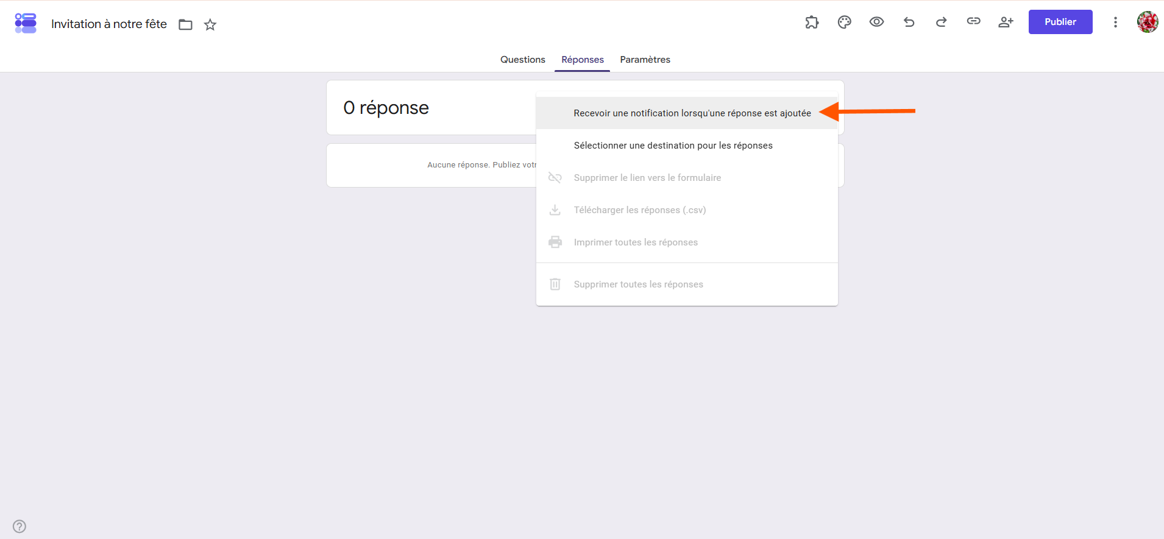Select Supprimer toutes les réponses

(x=687, y=284)
